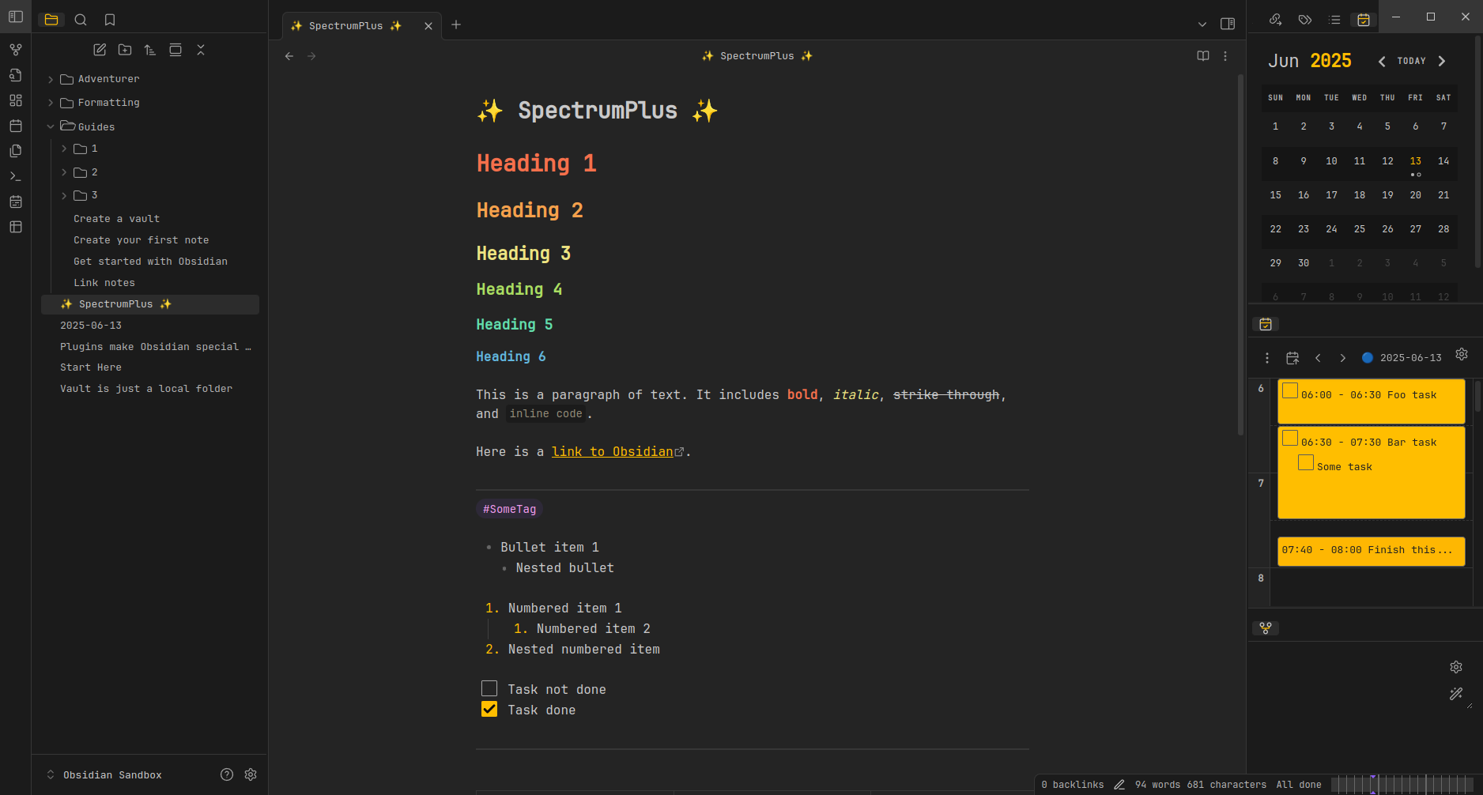The height and width of the screenshot is (795, 1483).
Task: Open outline panel tab icon
Action: pyautogui.click(x=1334, y=20)
